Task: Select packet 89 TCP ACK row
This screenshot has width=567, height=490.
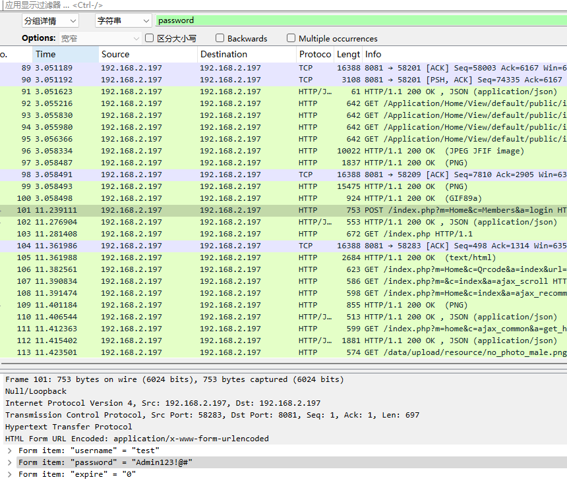Action: [x=283, y=68]
